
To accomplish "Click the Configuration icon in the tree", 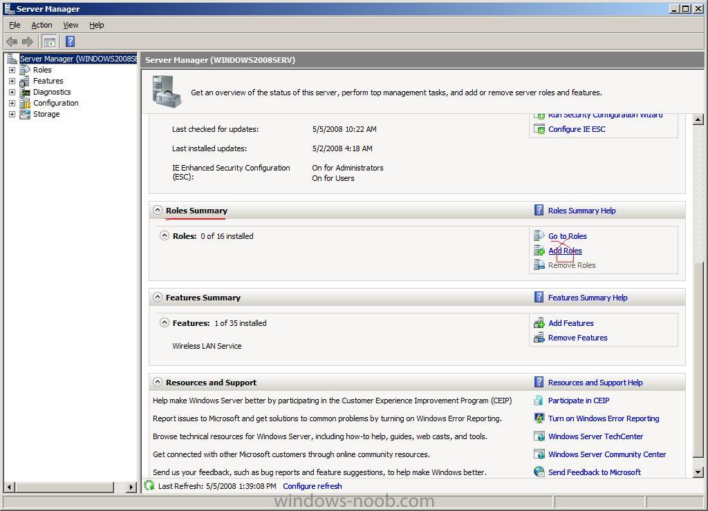I will click(x=25, y=104).
